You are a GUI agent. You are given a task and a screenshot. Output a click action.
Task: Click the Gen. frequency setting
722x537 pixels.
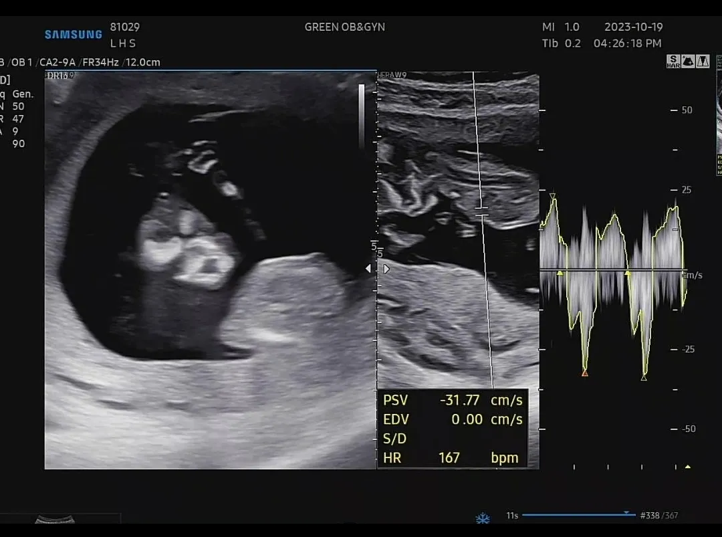point(23,94)
